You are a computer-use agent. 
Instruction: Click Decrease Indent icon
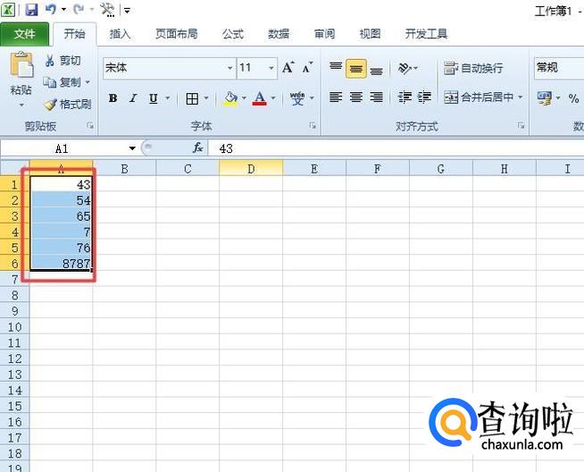[x=405, y=97]
